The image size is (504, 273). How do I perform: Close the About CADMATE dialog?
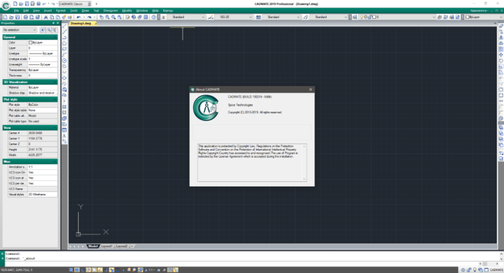click(310, 89)
